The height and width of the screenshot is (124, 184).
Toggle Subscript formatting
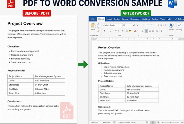[x=119, y=31]
